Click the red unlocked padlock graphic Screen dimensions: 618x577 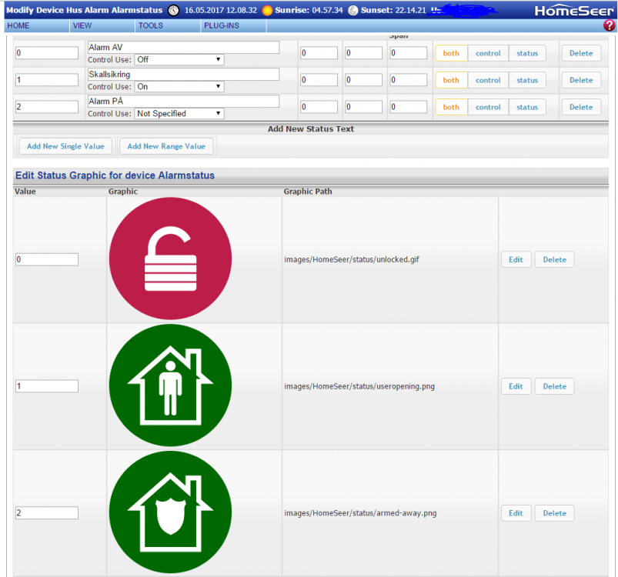coord(170,259)
